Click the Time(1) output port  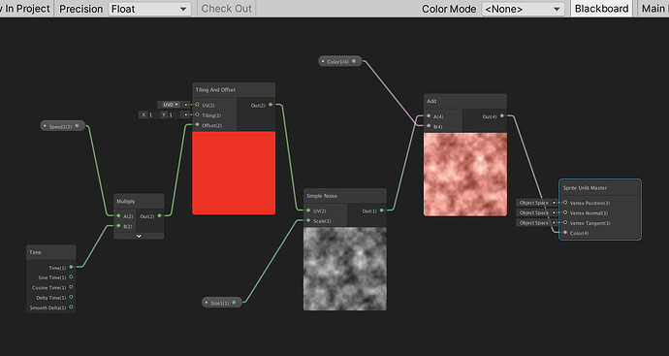pyautogui.click(x=71, y=267)
